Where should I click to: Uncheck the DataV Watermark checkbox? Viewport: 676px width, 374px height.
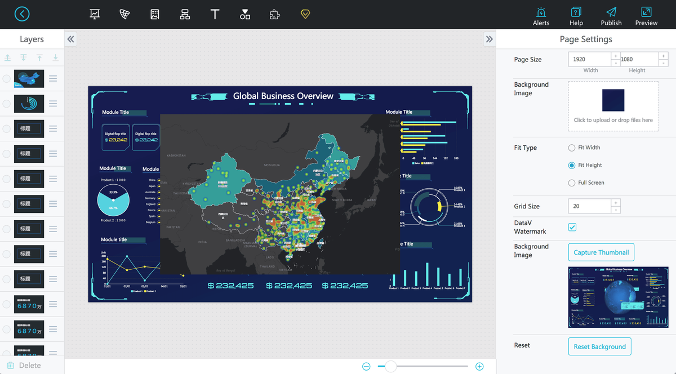(x=572, y=227)
